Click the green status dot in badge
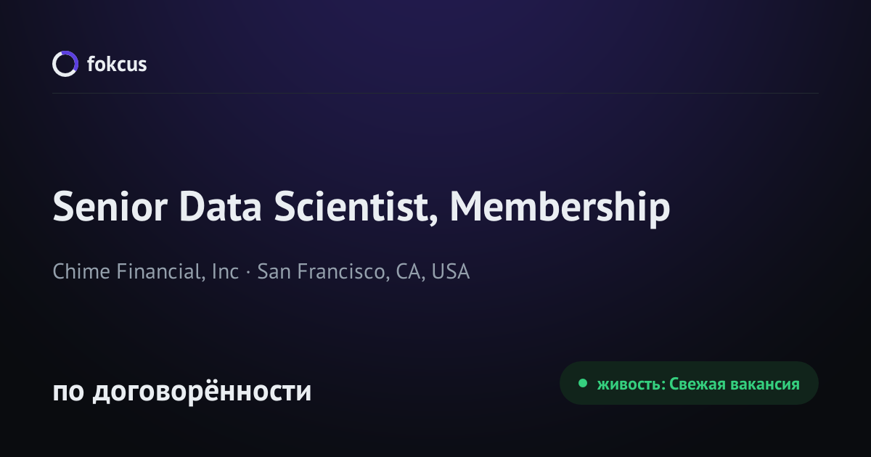 coord(582,384)
